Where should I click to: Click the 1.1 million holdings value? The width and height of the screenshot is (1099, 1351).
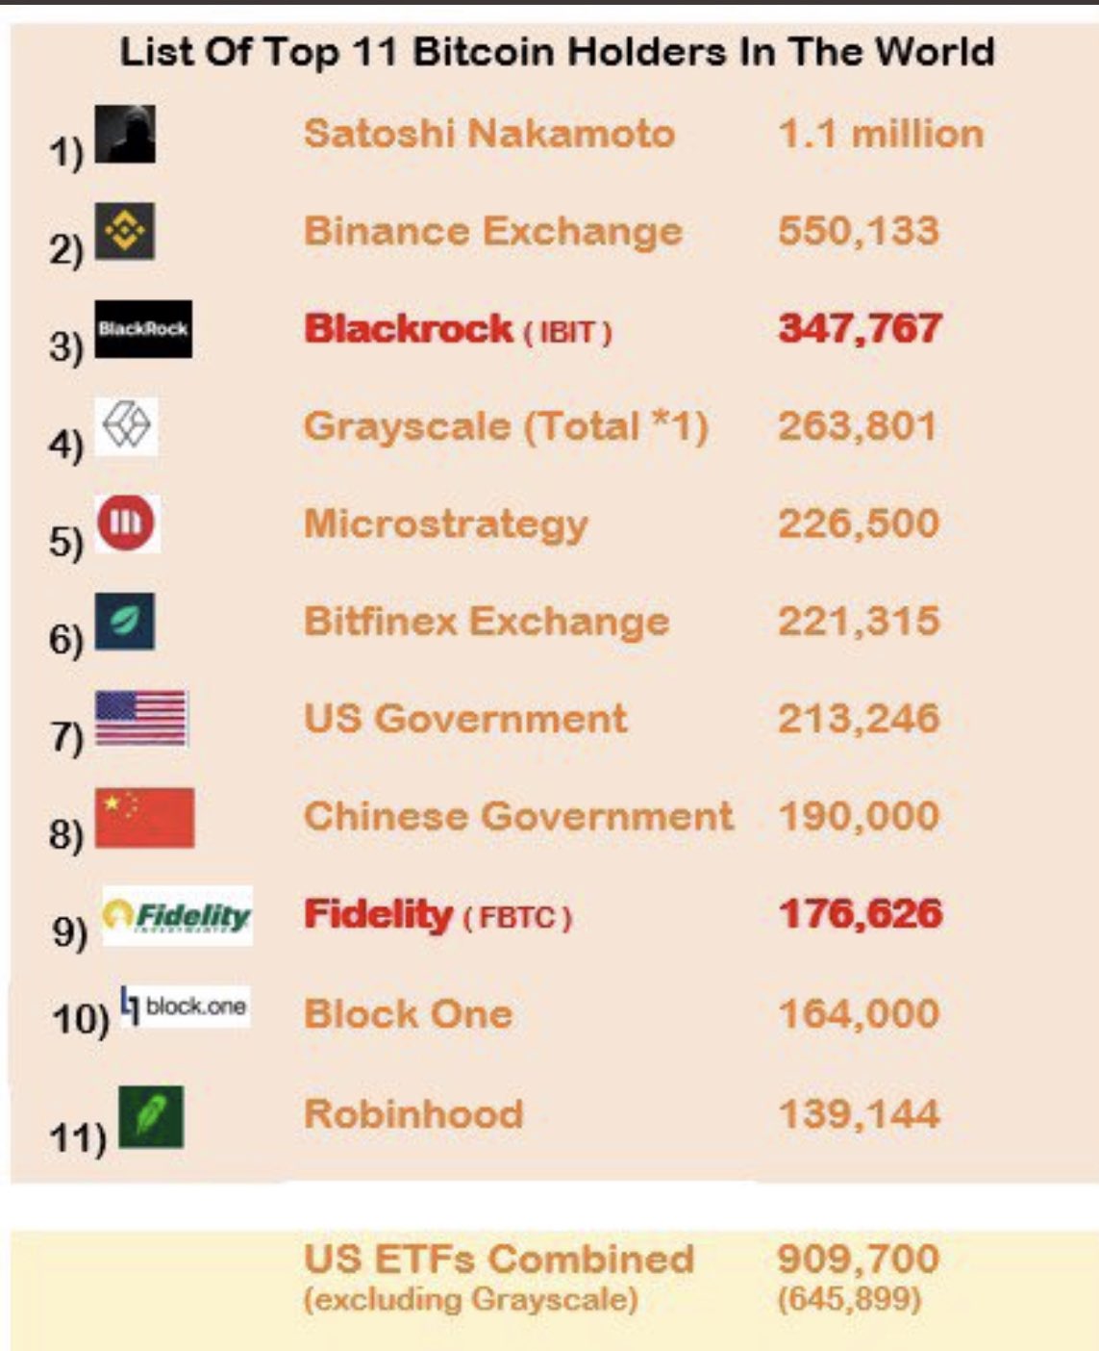pyautogui.click(x=881, y=134)
